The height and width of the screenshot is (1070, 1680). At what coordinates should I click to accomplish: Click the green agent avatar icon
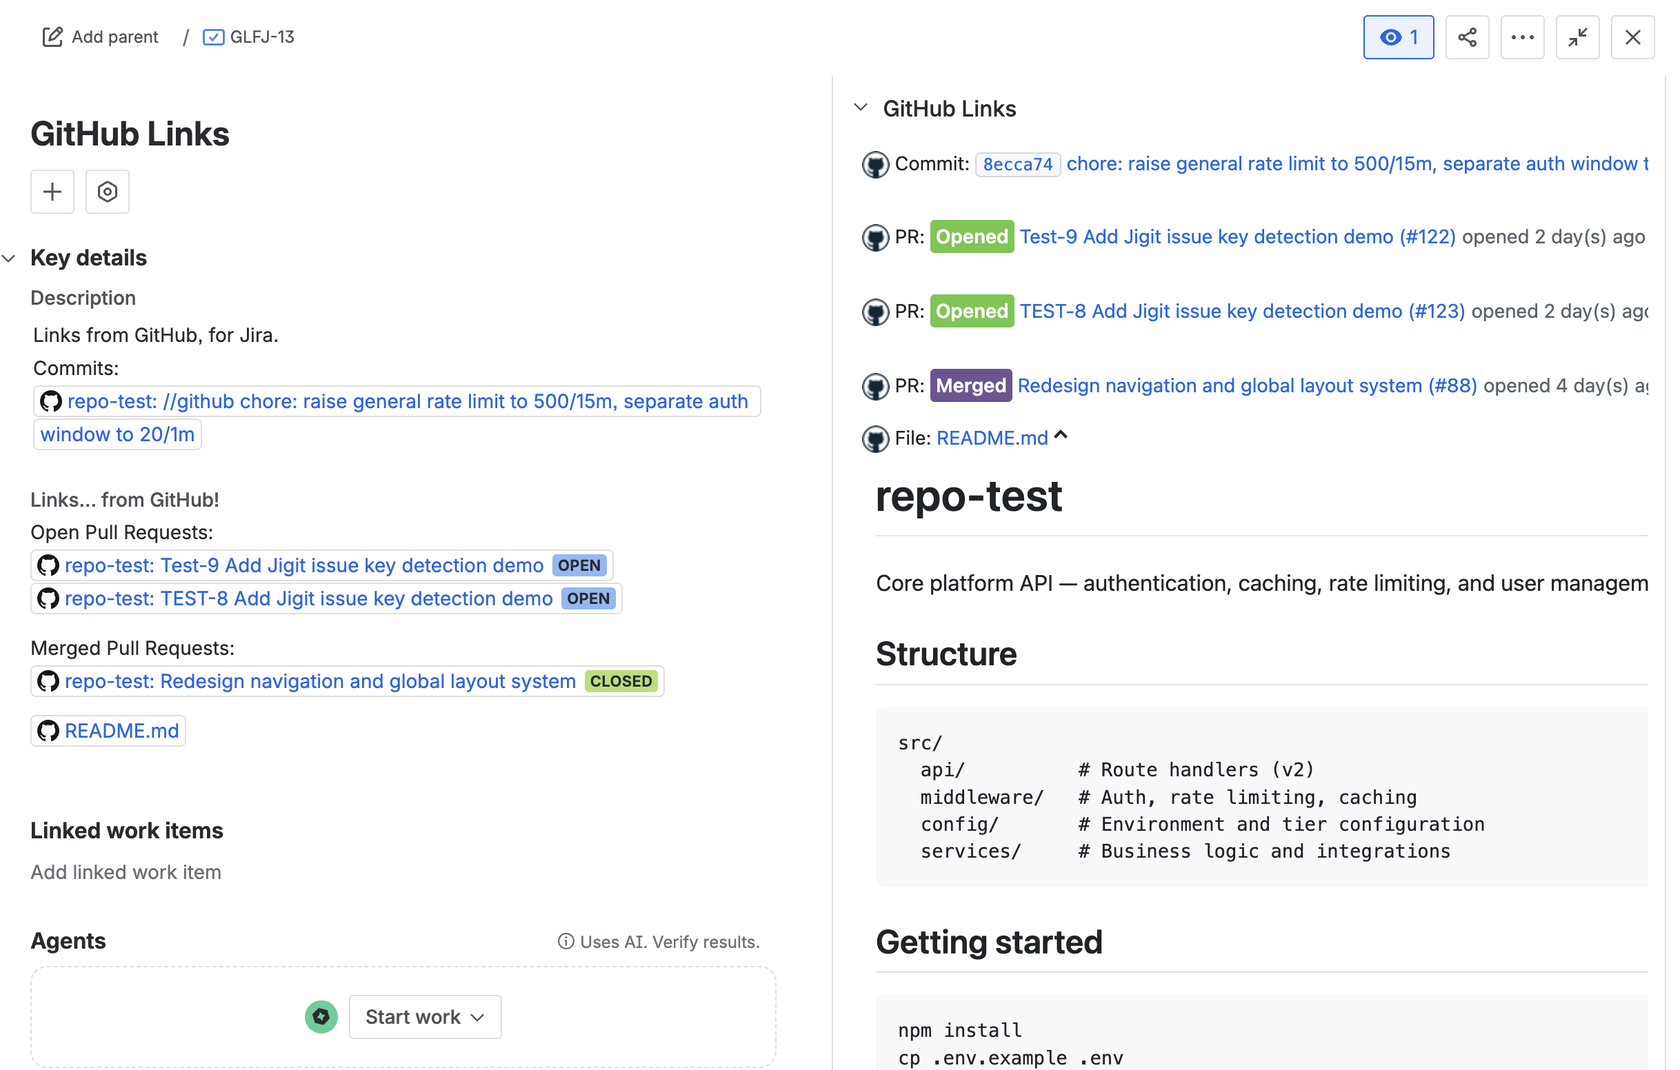point(321,1016)
